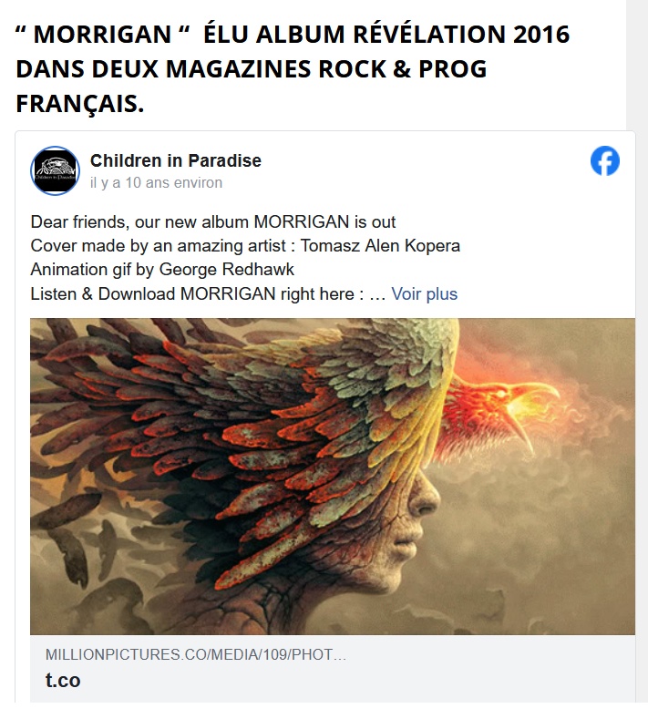Click the 'Animation gif by George Redhawk' line
Image resolution: width=648 pixels, height=719 pixels.
[x=162, y=270]
